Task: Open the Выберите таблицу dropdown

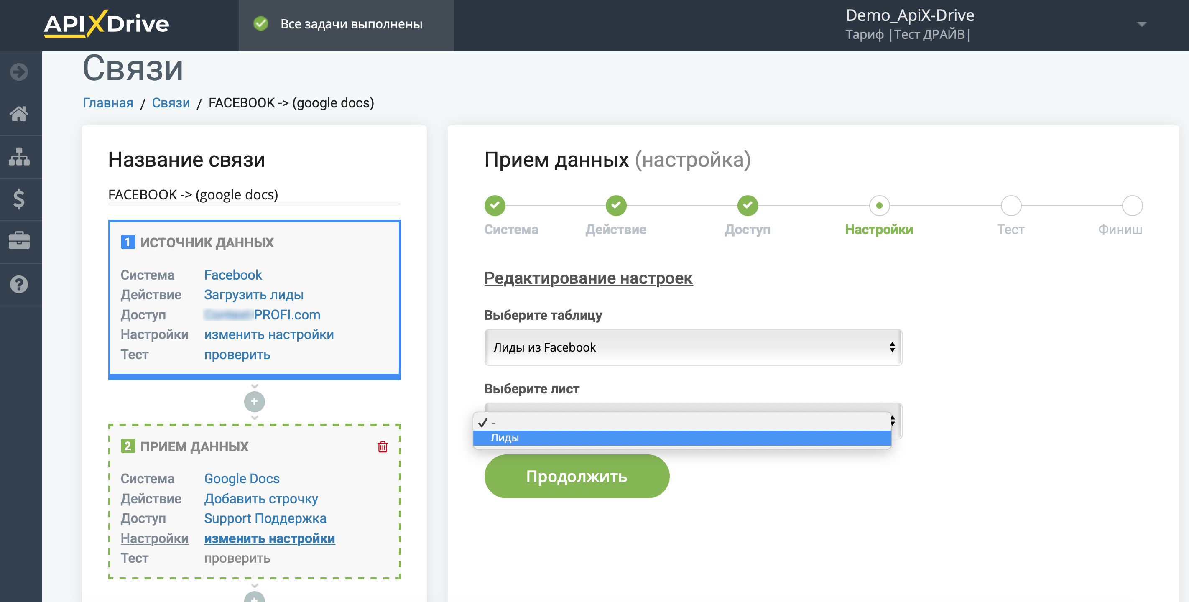Action: pos(693,347)
